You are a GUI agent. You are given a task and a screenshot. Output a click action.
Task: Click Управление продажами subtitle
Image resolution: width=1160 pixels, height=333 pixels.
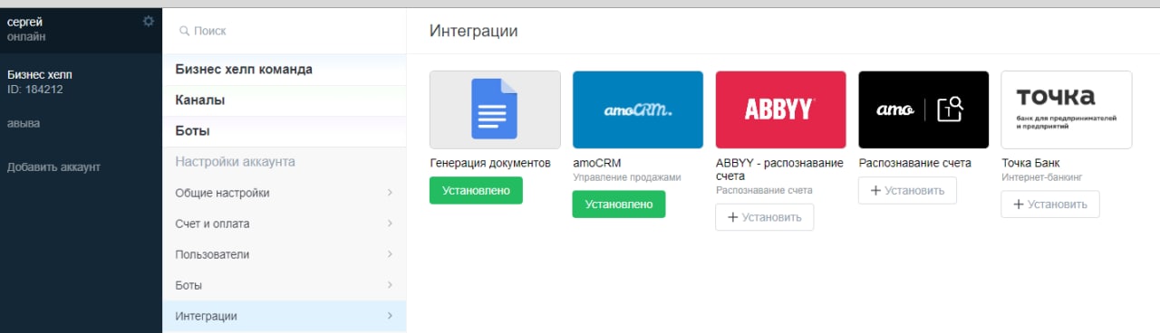click(x=627, y=177)
